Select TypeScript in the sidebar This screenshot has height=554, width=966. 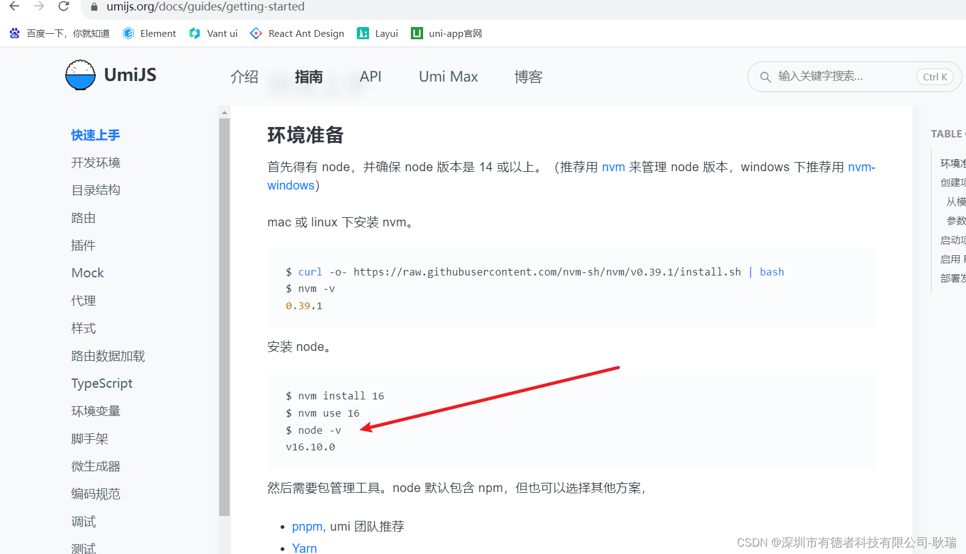click(x=102, y=383)
